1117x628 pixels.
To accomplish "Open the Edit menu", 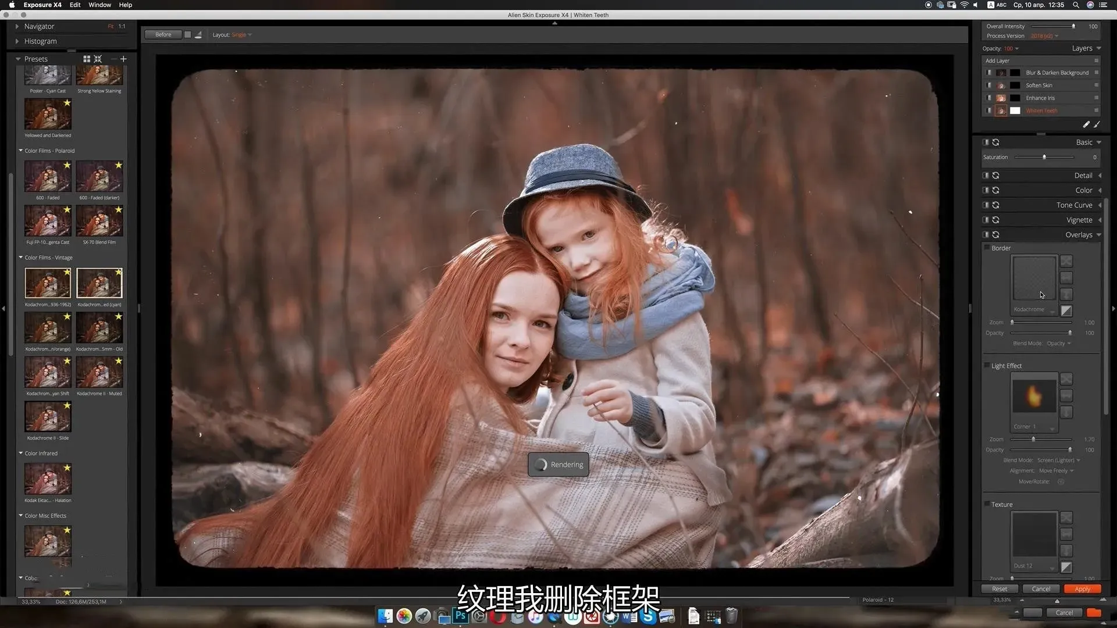I will click(x=75, y=5).
